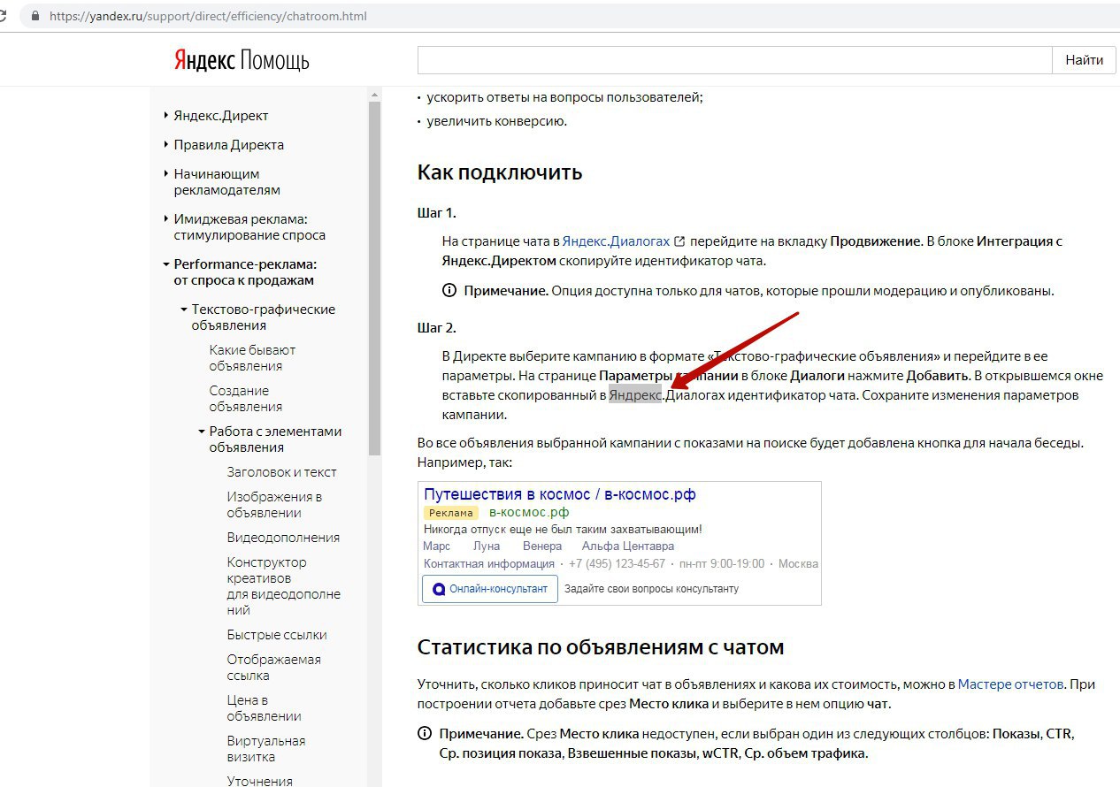The height and width of the screenshot is (787, 1120).
Task: Open Уточнения sidebar page
Action: (259, 781)
